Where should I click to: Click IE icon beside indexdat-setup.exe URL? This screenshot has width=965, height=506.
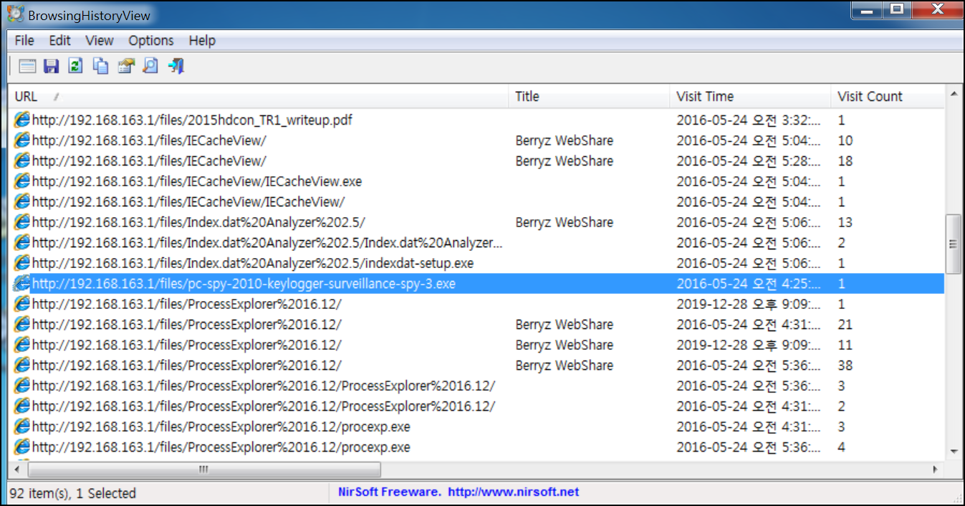click(23, 263)
